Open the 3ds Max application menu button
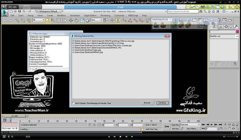 click(5, 13)
